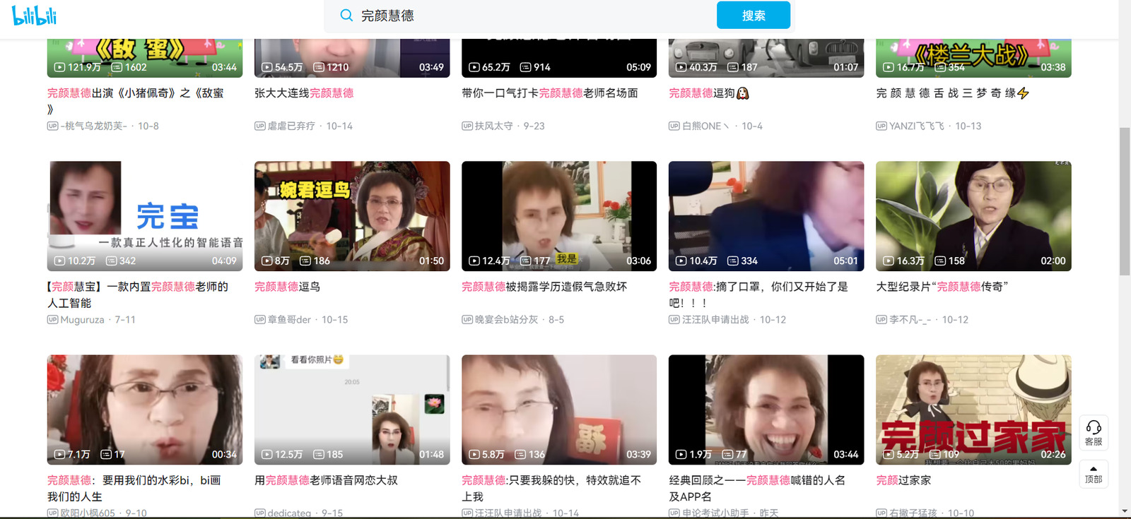Image resolution: width=1131 pixels, height=519 pixels.
Task: Click UP icon beside 白熊ONE
Action: (674, 126)
